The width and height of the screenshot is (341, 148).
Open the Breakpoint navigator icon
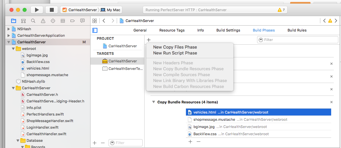tap(63, 21)
